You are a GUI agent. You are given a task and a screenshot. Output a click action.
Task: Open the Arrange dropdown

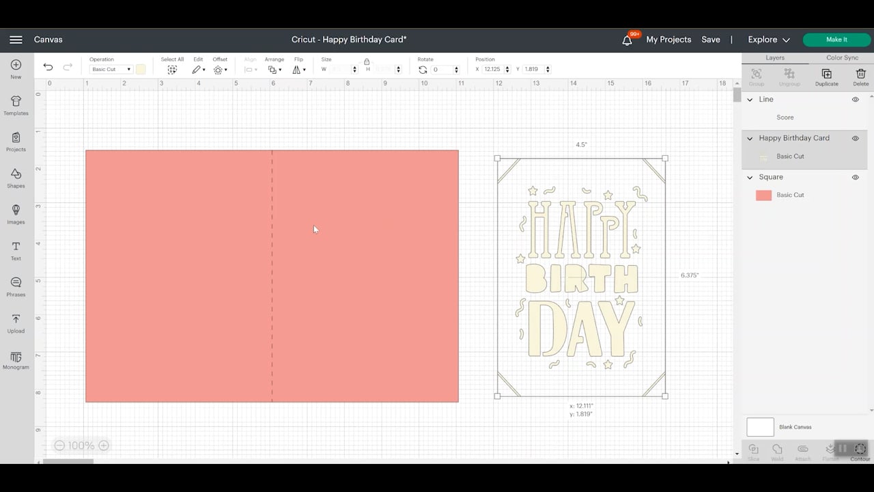[274, 70]
